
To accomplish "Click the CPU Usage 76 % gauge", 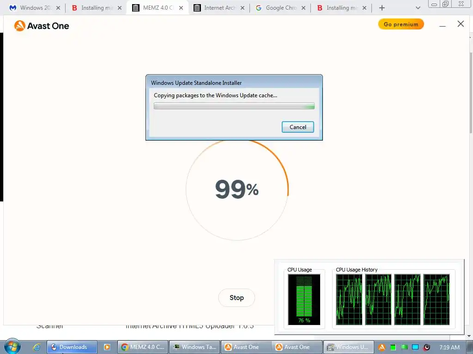I will point(304,300).
